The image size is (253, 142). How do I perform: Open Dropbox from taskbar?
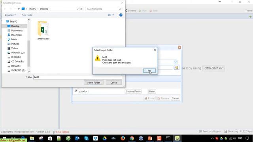96,138
